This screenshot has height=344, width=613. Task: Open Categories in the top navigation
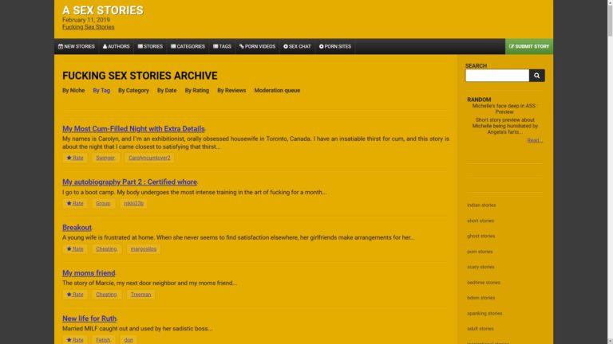coord(188,46)
